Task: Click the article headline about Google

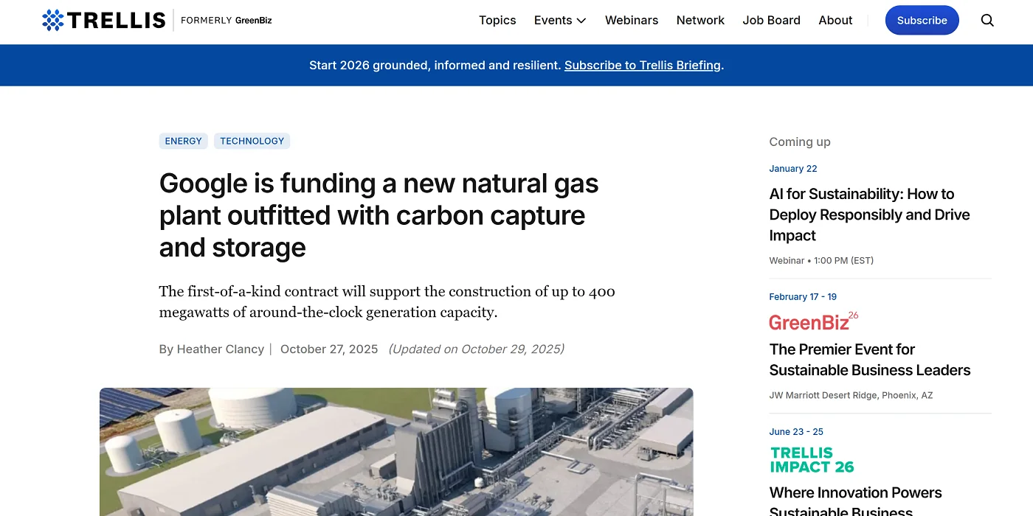Action: tap(379, 215)
